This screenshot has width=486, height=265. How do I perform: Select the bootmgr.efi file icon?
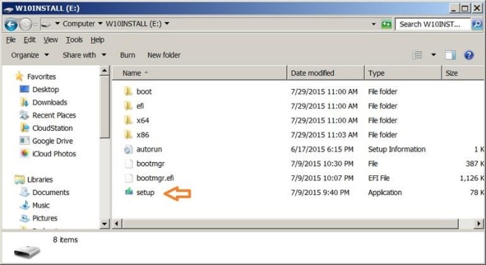129,178
